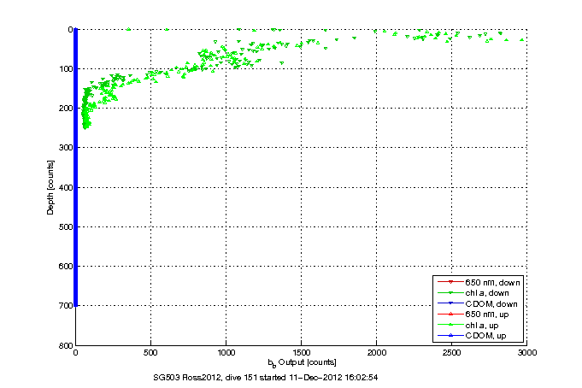Click the x-axis tick label 2000
Screen dimensions: 582x388
(x=376, y=353)
